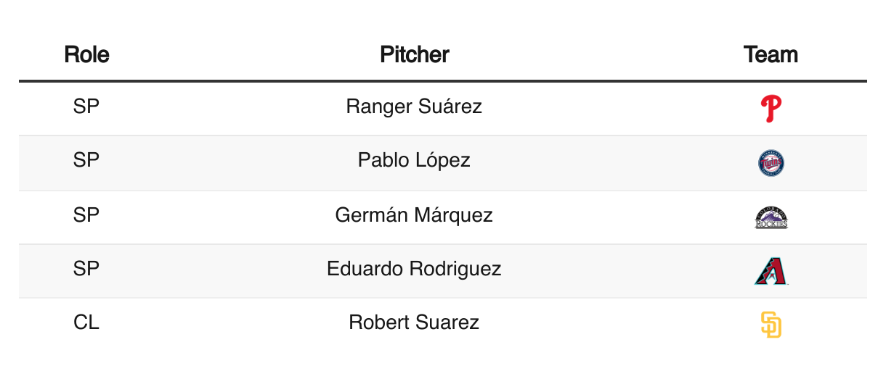Sort by the Pitcher column header
Image resolution: width=886 pixels, height=371 pixels.
414,54
